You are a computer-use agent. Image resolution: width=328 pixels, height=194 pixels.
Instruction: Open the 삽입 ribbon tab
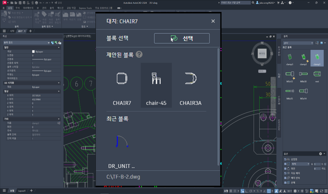10,8
